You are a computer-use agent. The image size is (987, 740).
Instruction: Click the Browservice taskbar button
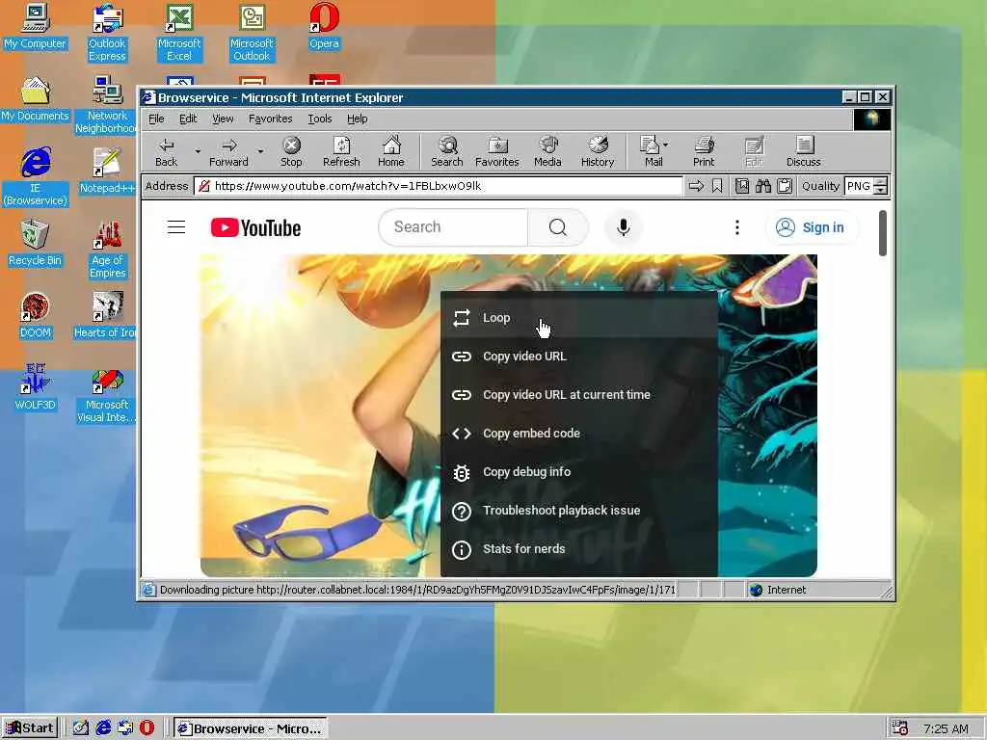point(251,728)
